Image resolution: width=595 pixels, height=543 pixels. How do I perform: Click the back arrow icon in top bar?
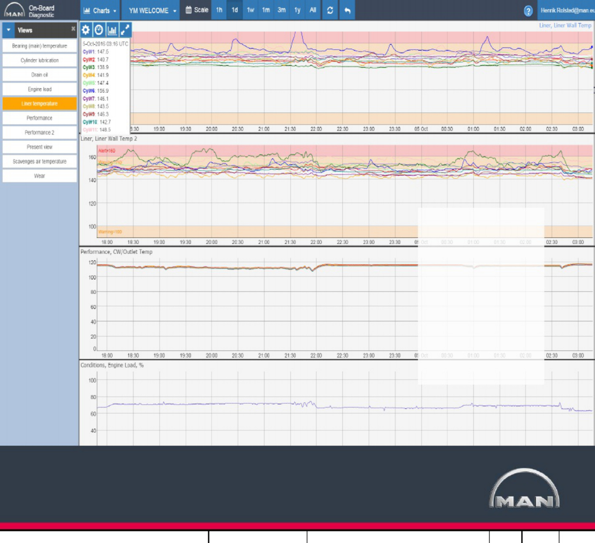pyautogui.click(x=347, y=10)
